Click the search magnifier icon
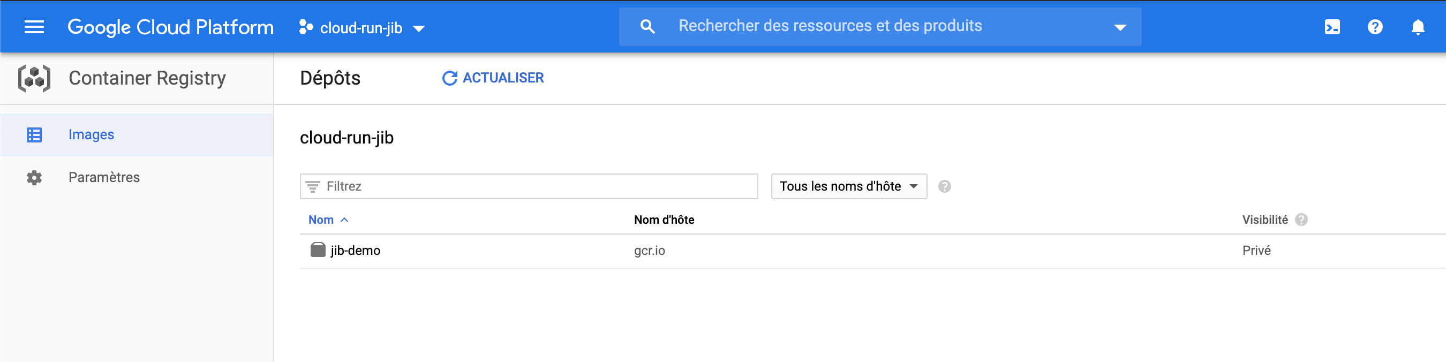The width and height of the screenshot is (1446, 362). (647, 26)
